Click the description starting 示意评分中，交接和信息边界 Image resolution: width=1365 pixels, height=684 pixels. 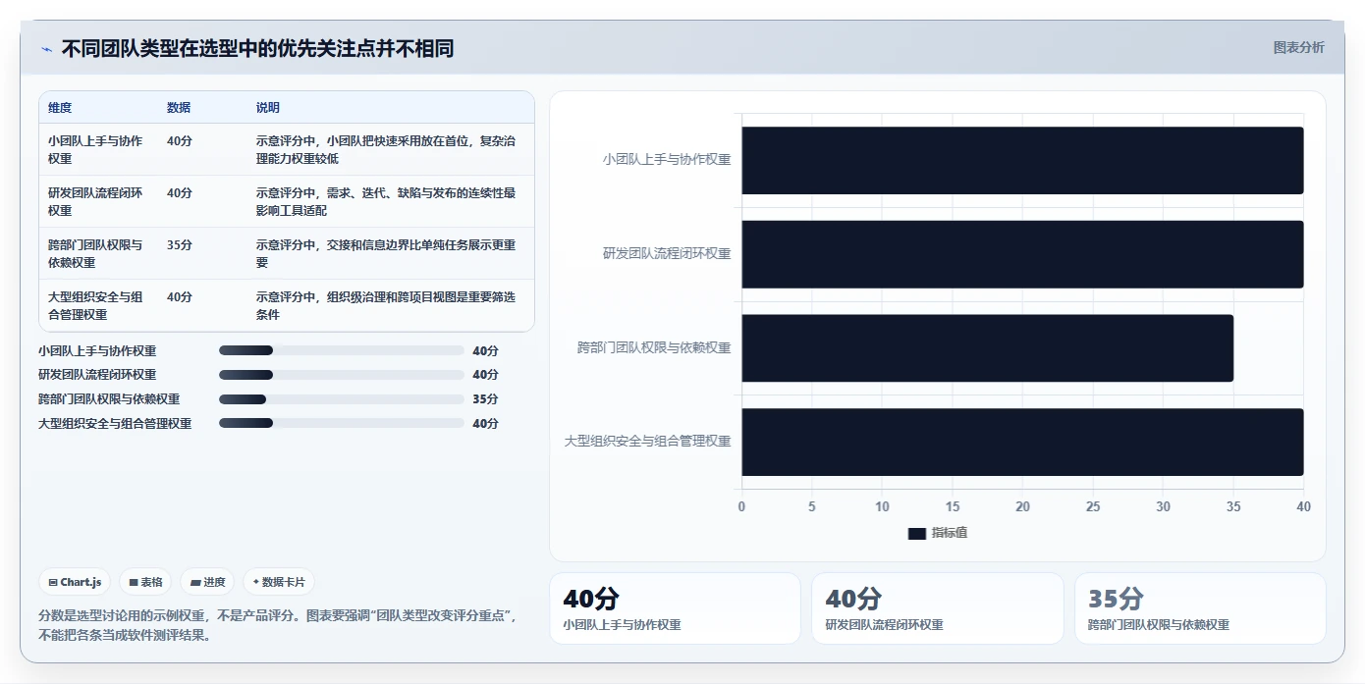(x=386, y=253)
